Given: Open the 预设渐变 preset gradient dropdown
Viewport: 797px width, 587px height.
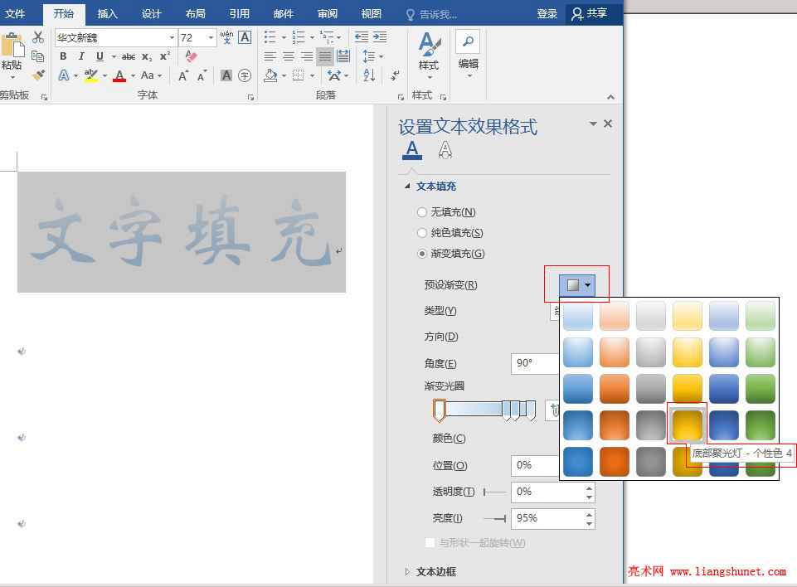Looking at the screenshot, I should (x=577, y=285).
